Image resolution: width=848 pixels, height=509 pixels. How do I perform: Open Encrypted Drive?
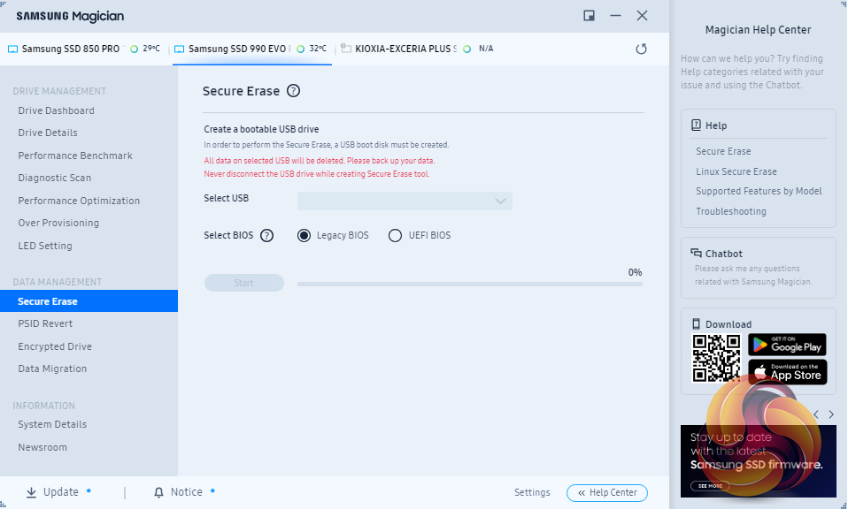(55, 346)
